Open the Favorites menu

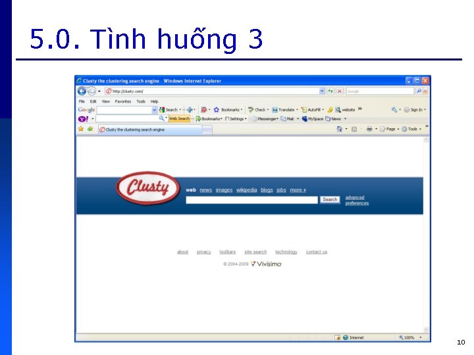pos(123,101)
